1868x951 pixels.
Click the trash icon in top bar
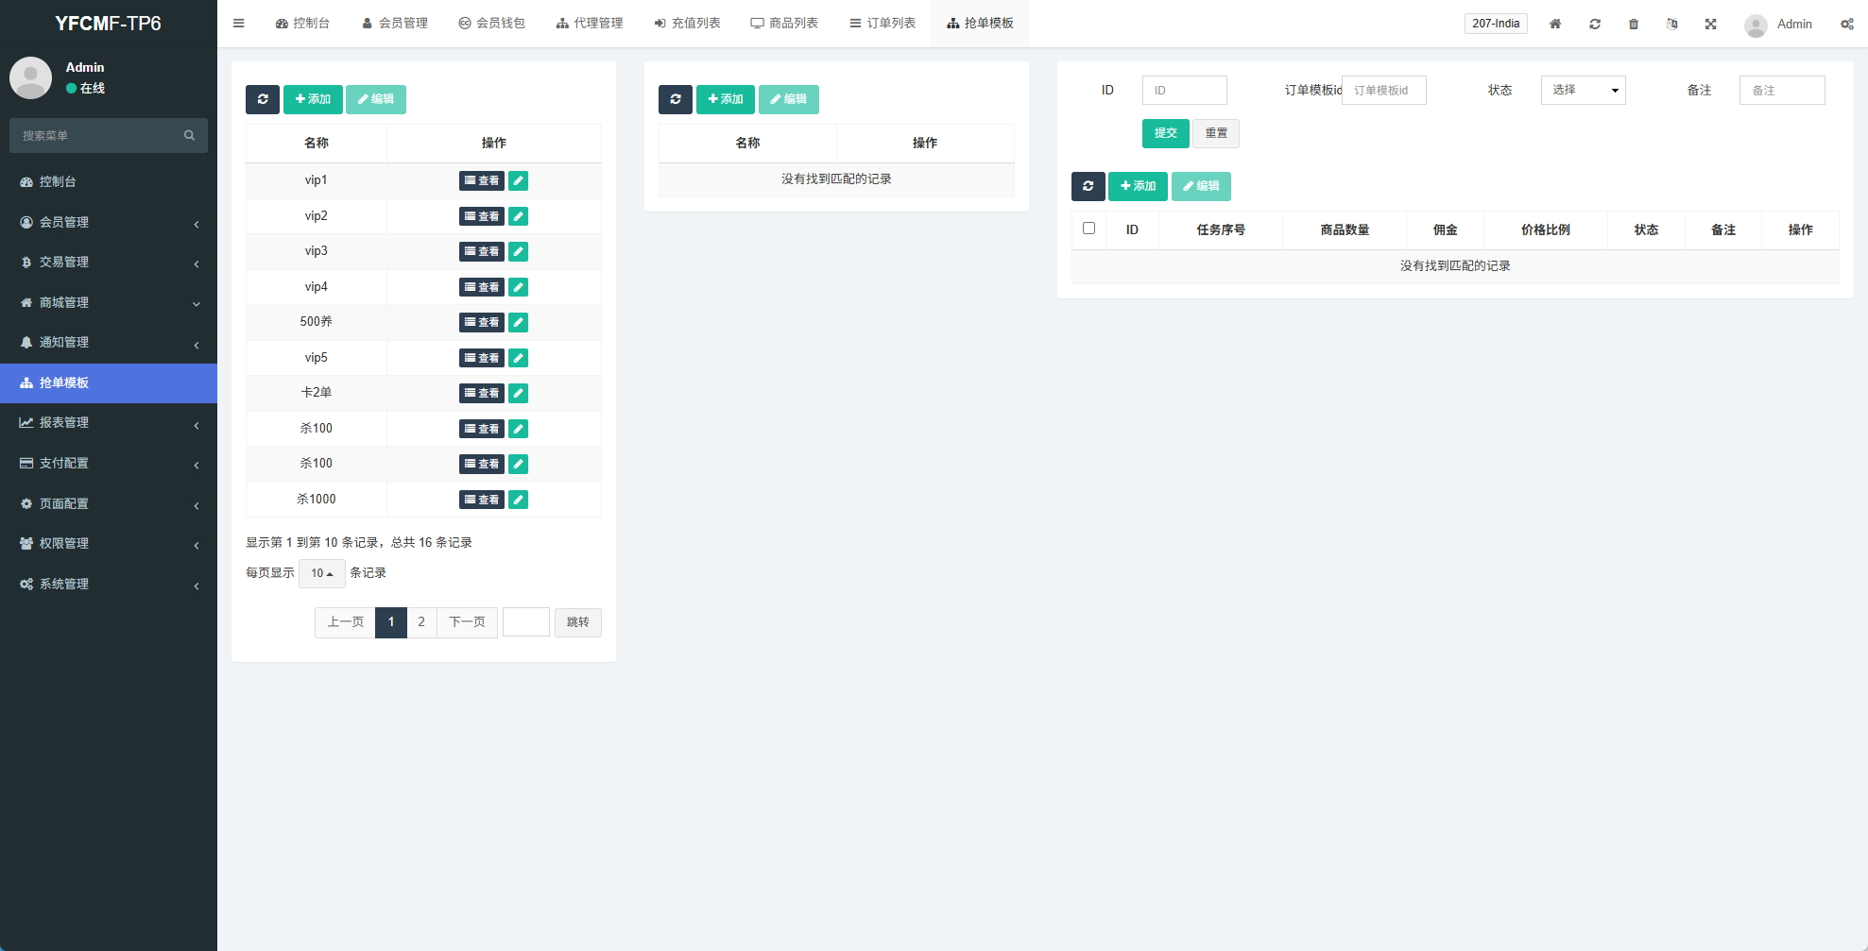tap(1634, 24)
